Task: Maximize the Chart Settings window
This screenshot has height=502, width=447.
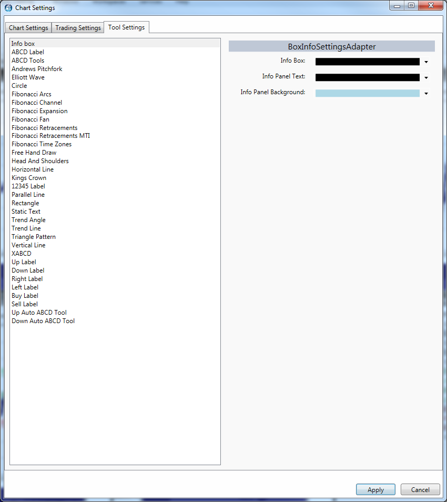Action: tap(411, 5)
